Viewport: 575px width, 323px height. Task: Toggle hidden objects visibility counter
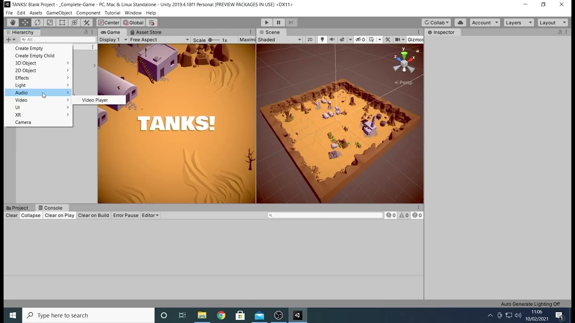pos(360,39)
